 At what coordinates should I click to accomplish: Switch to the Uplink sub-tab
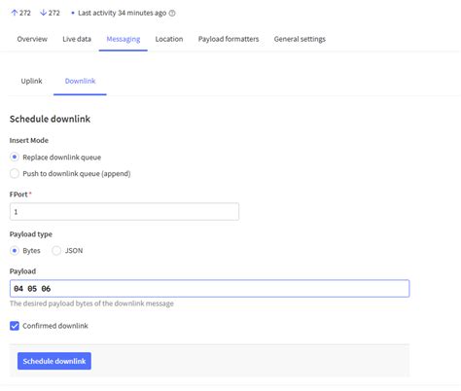31,81
